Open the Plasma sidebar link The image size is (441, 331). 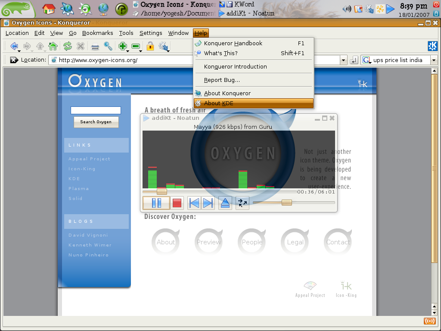click(x=78, y=189)
